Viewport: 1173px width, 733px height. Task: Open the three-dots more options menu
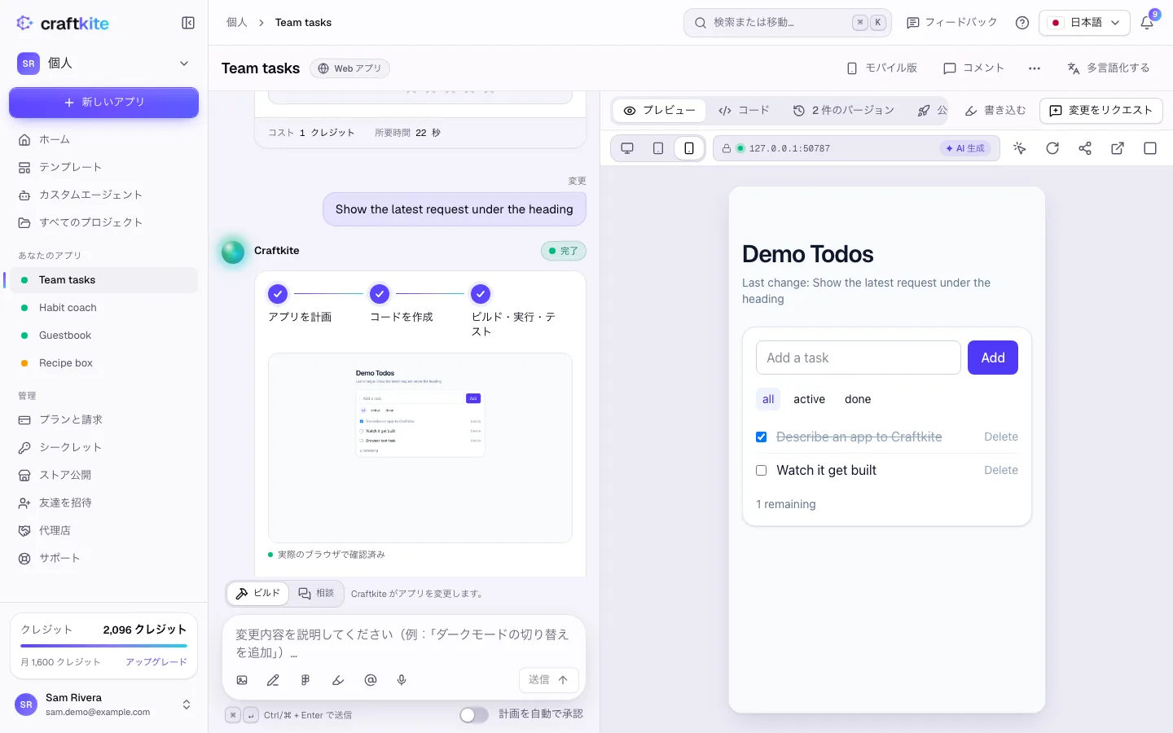click(1035, 68)
